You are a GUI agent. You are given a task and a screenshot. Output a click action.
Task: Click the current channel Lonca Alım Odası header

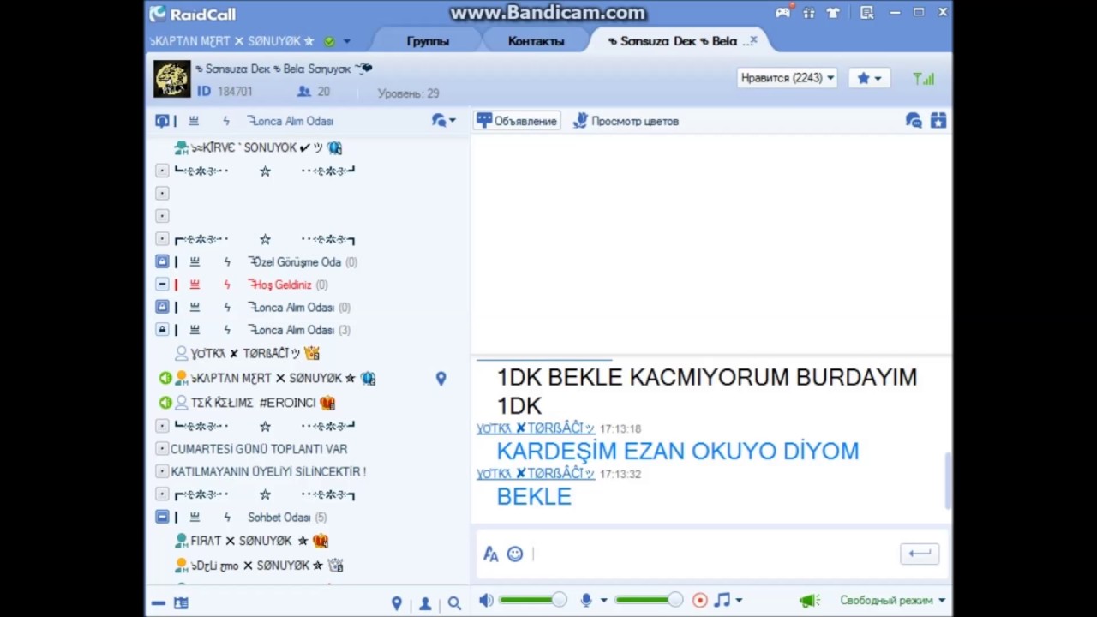pos(290,121)
